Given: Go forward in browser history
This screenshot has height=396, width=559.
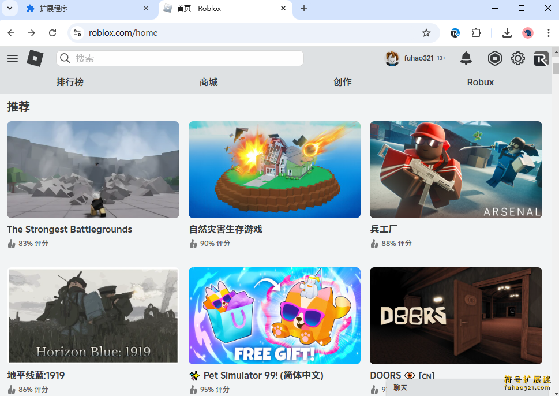Looking at the screenshot, I should [x=32, y=33].
